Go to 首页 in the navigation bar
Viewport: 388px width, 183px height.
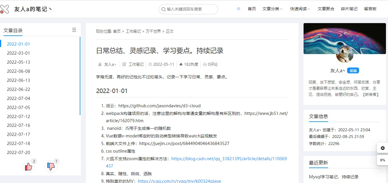pyautogui.click(x=252, y=9)
